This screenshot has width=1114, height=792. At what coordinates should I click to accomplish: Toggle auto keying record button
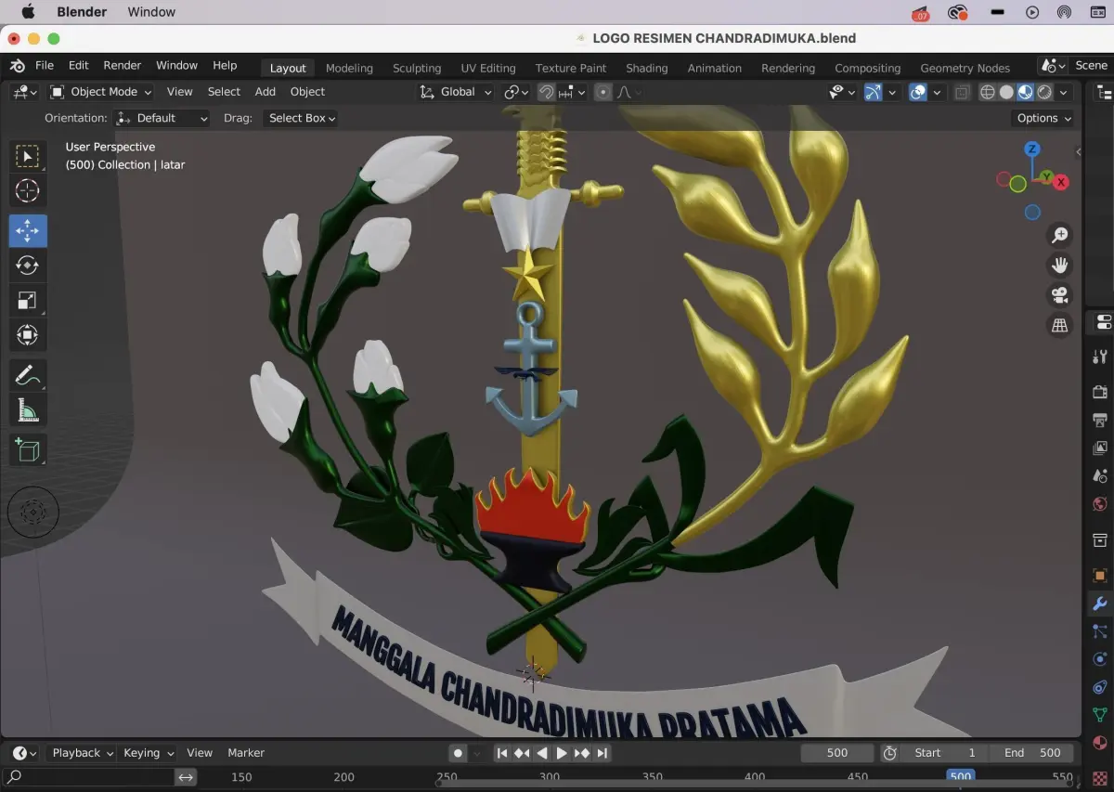point(458,753)
